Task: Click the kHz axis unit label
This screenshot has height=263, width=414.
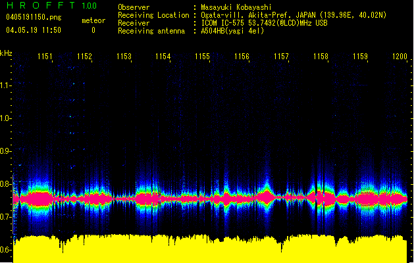Action: click(x=6, y=53)
